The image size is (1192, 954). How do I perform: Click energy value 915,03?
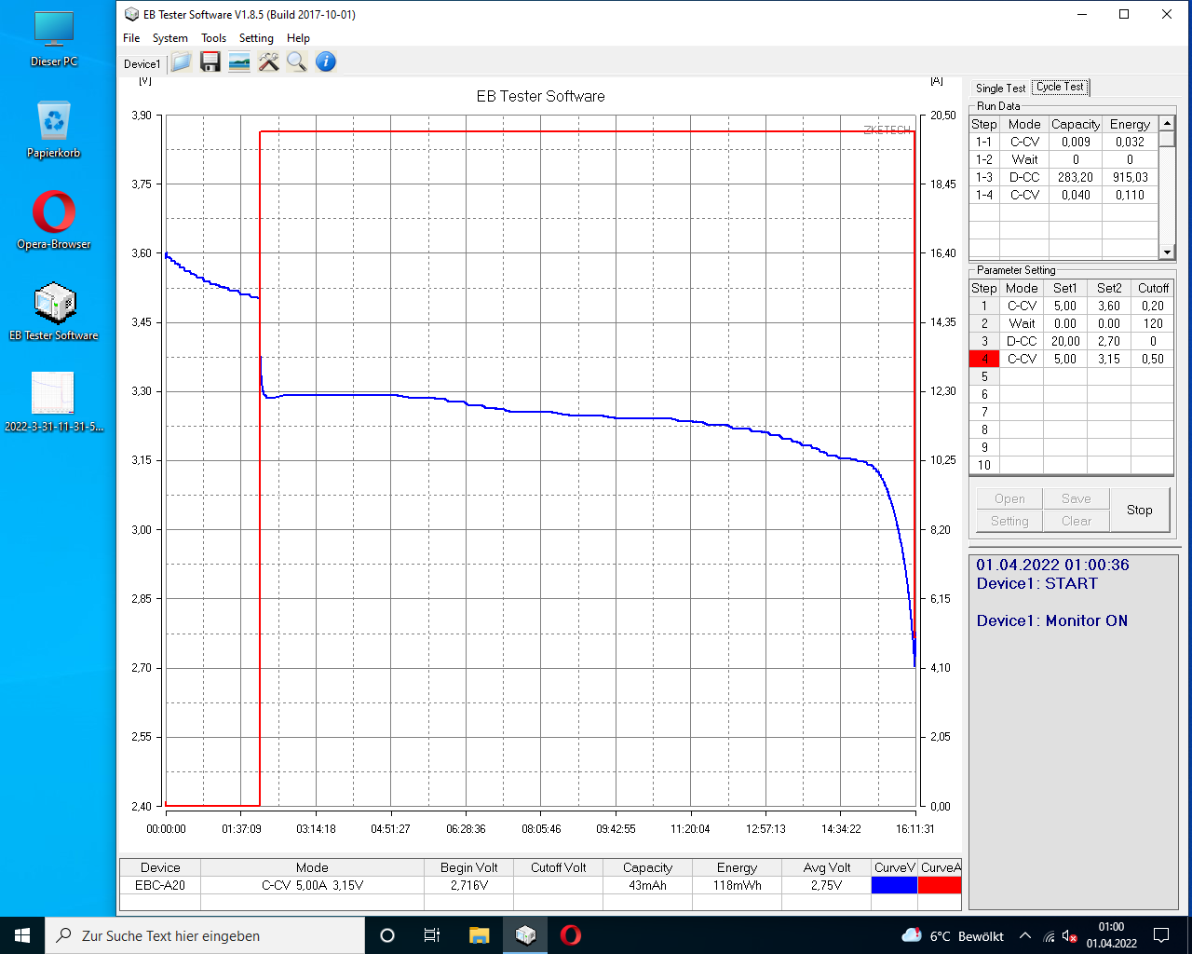coord(1130,177)
